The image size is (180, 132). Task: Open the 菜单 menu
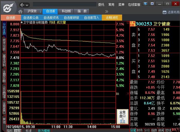point(121,5)
